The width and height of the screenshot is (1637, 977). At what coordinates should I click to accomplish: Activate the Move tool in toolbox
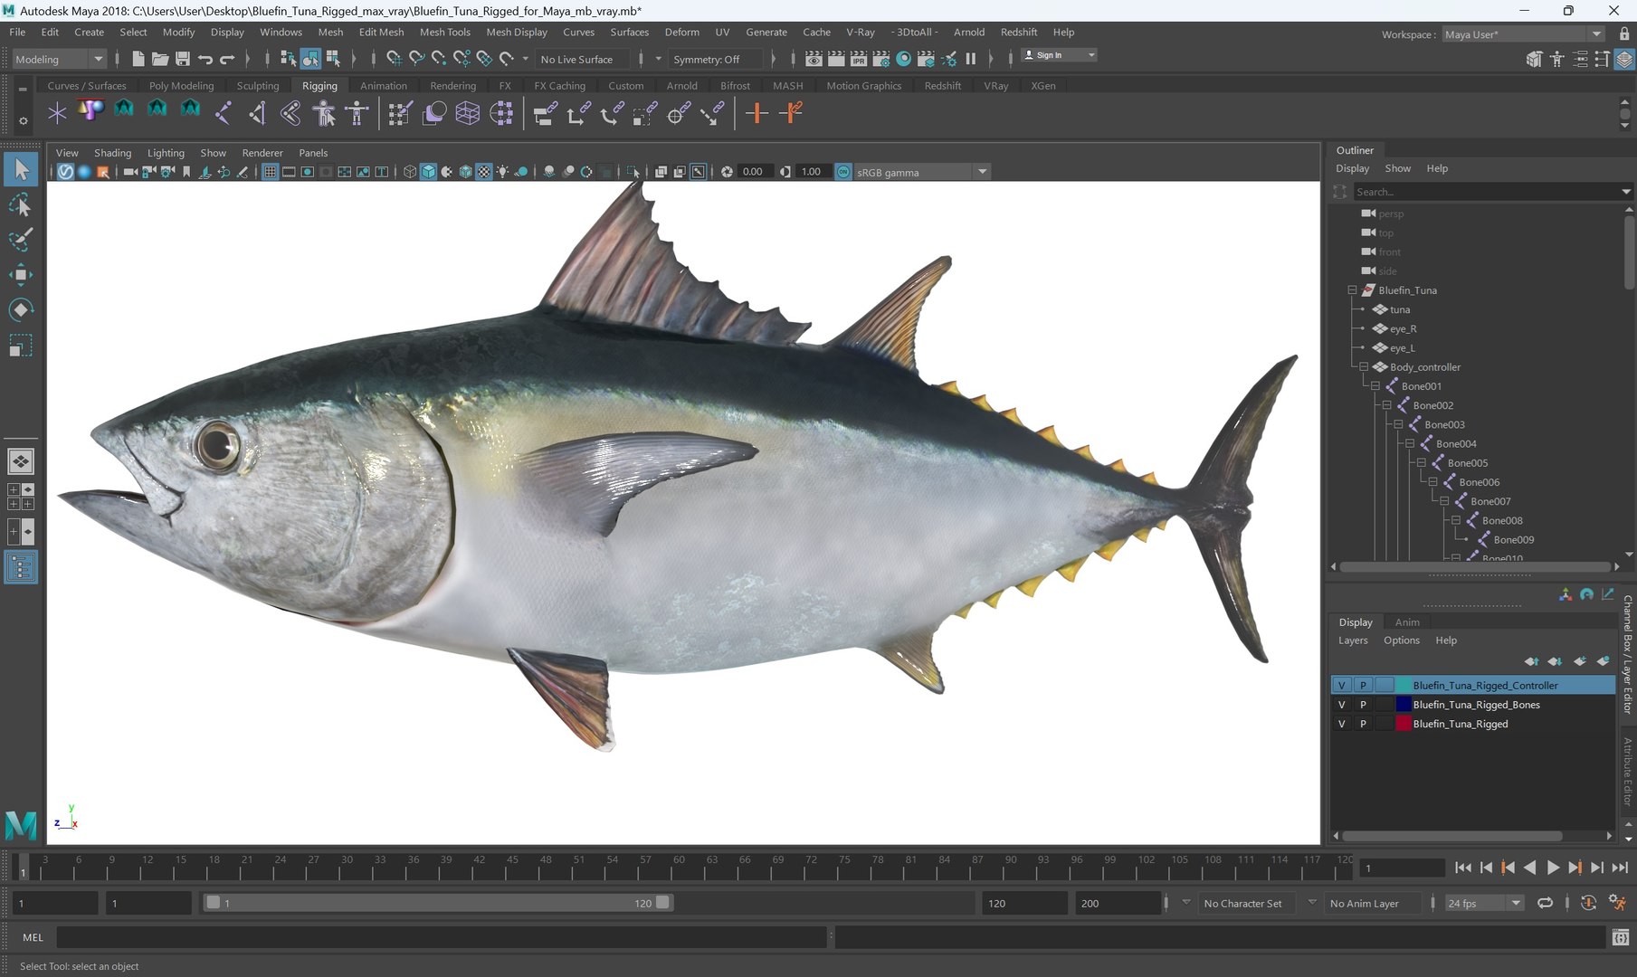pos(21,275)
